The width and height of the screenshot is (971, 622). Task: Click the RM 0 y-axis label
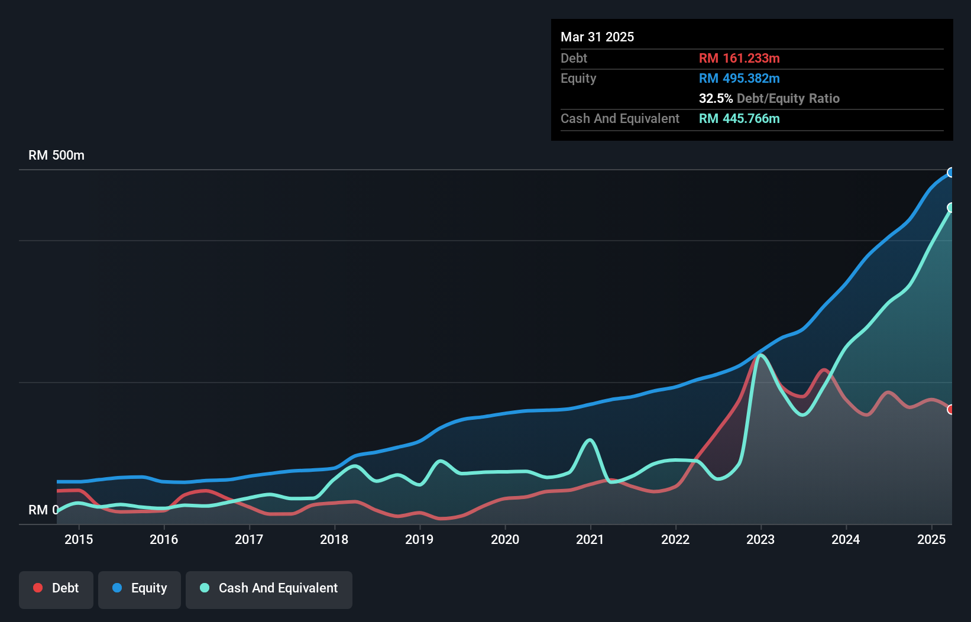point(43,510)
